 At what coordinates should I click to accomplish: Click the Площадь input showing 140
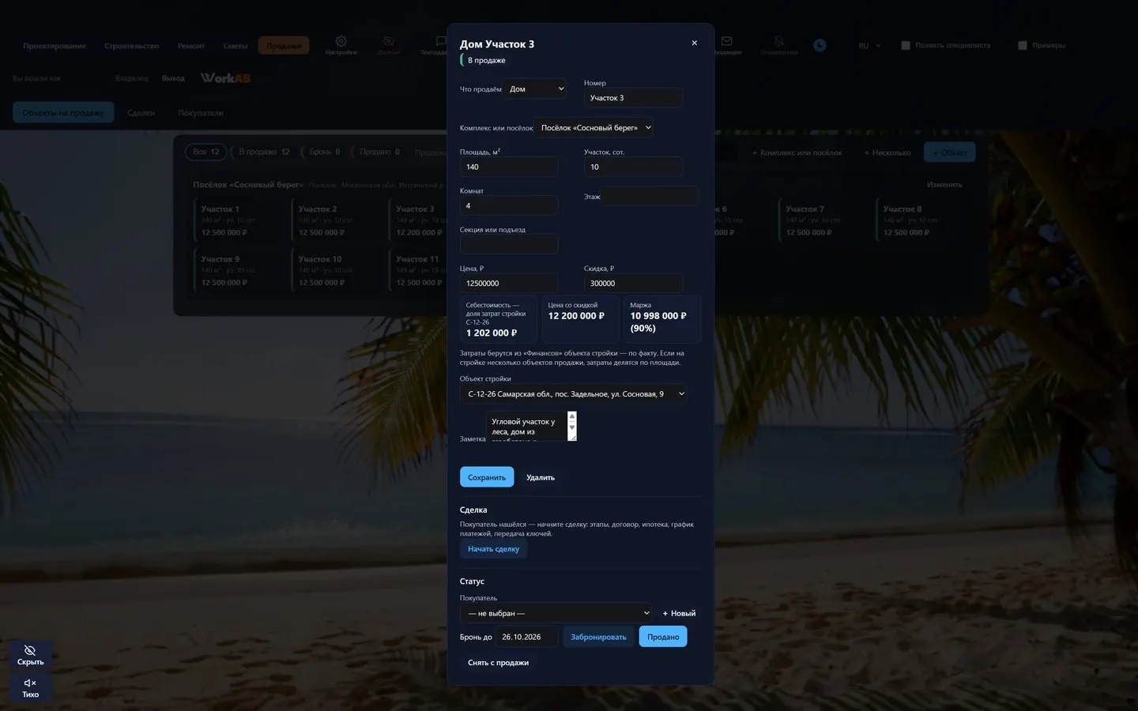509,167
